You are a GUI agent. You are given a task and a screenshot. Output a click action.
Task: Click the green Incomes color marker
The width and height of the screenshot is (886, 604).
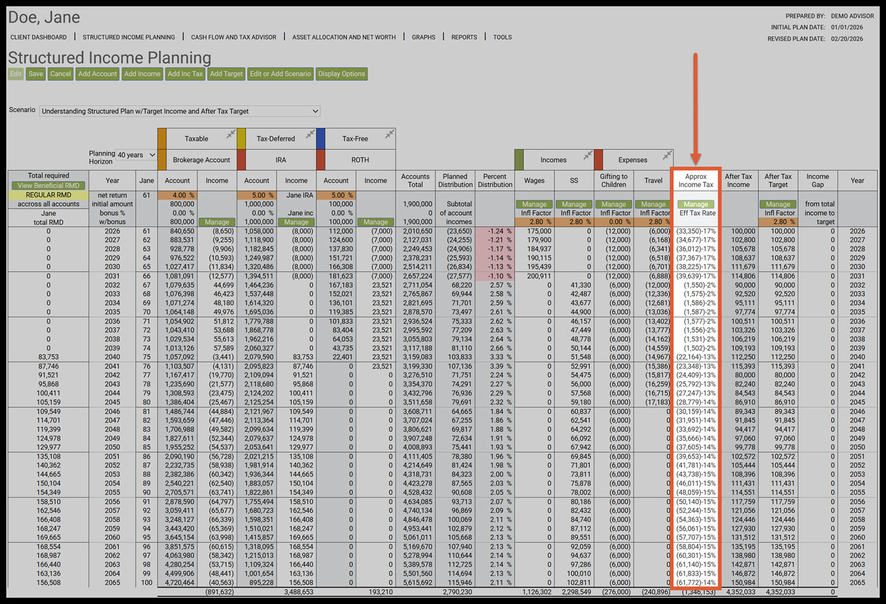[520, 159]
